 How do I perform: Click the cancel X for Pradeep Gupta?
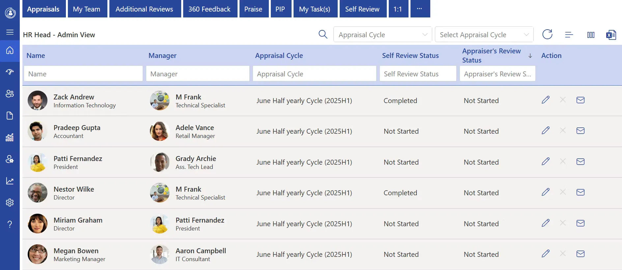563,130
